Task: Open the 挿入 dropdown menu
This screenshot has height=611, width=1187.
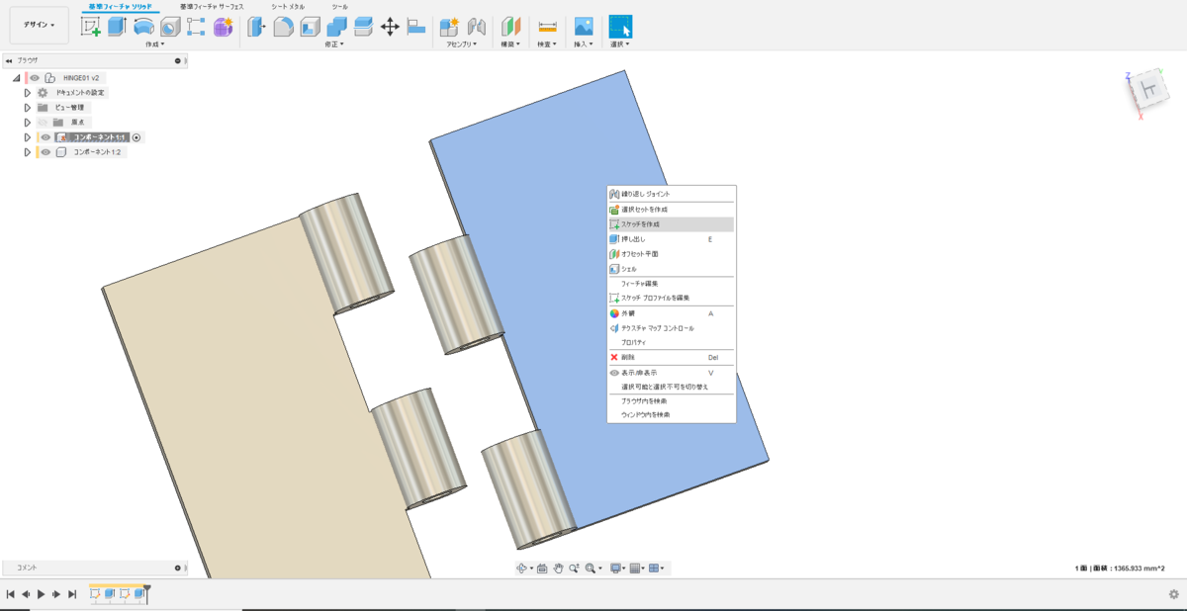Action: 583,44
